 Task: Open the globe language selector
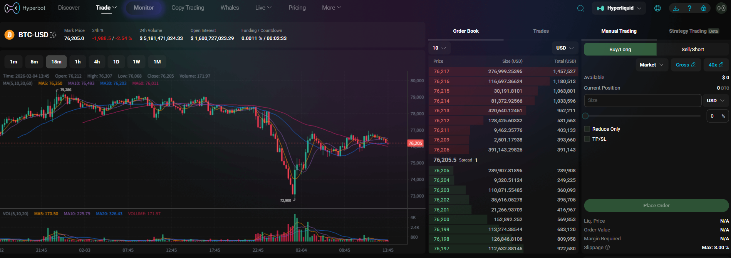click(657, 8)
